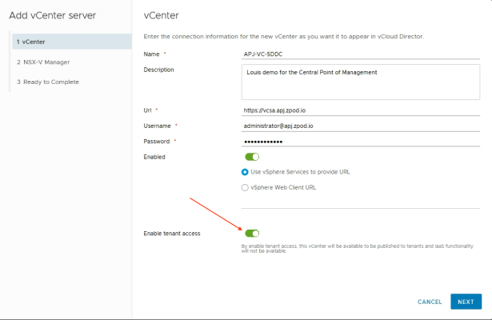The image size is (492, 320).
Task: Click the Add vCenter server title
Action: coord(53,15)
